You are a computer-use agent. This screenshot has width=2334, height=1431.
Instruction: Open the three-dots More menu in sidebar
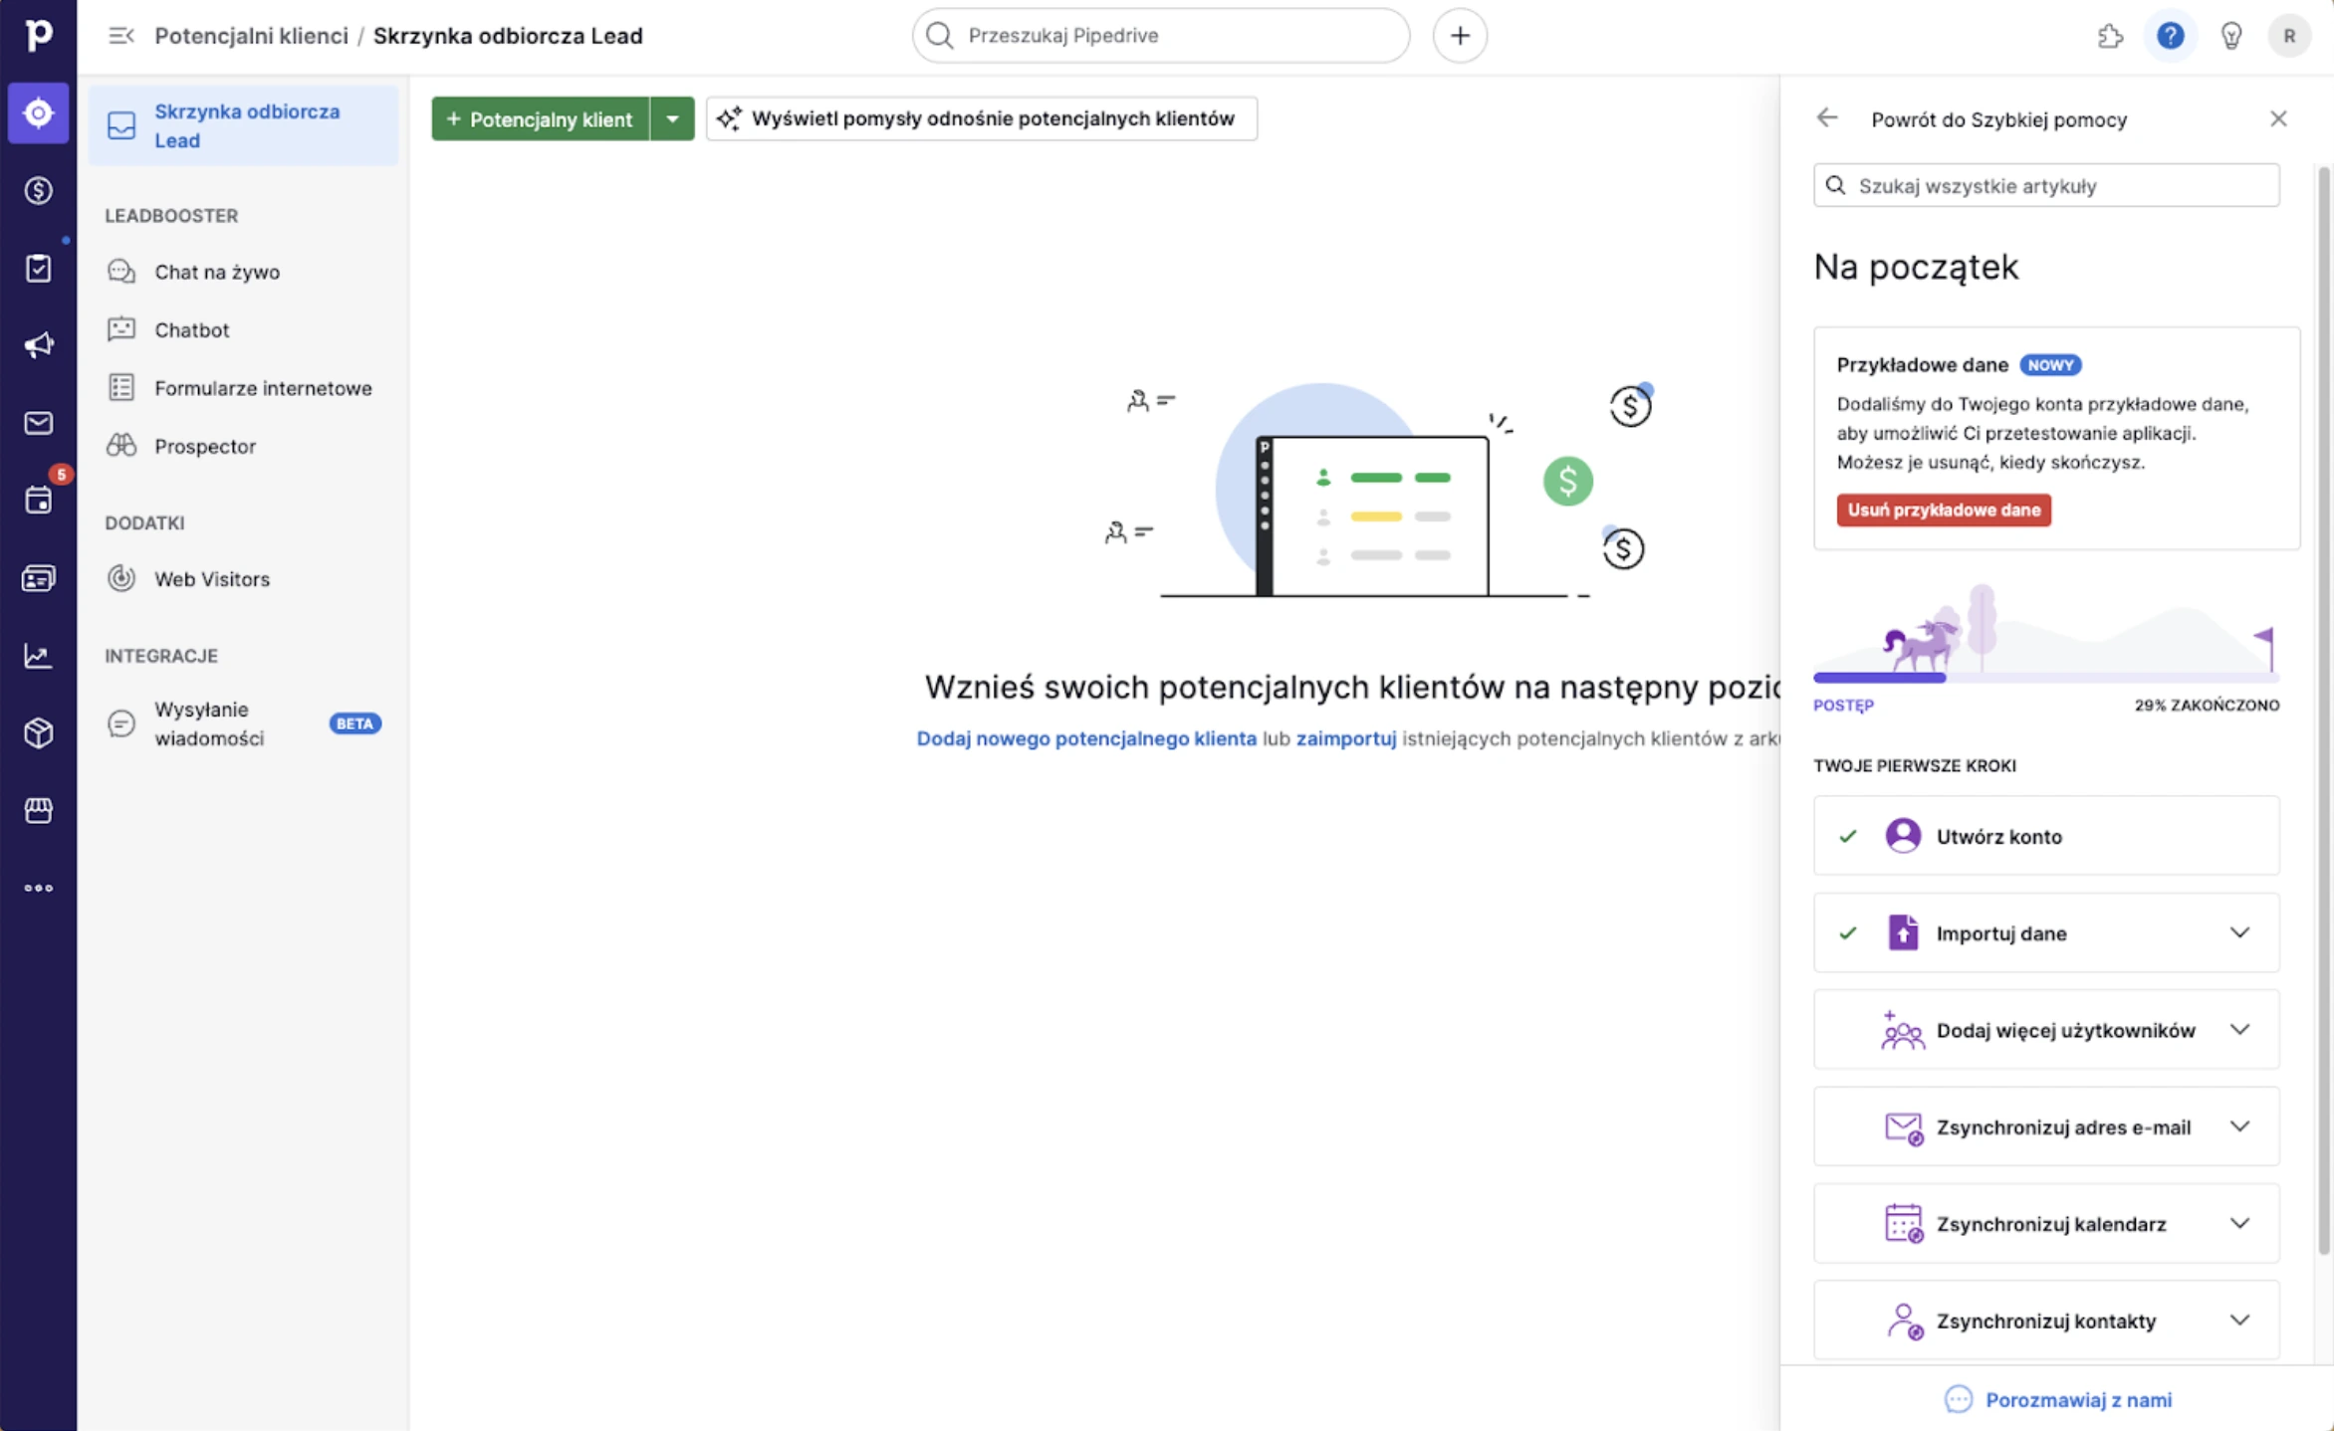click(x=38, y=888)
